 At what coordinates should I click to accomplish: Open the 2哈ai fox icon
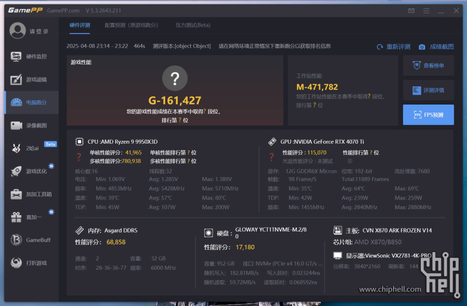(16, 148)
